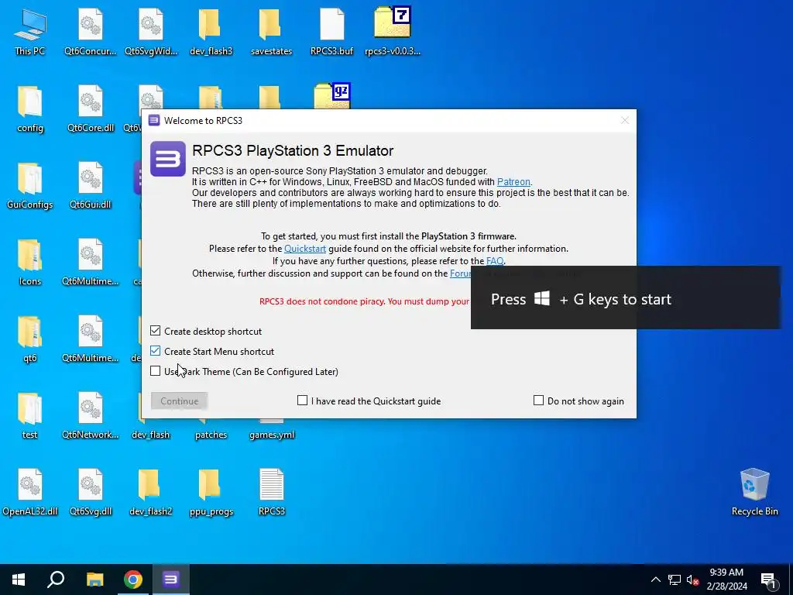This screenshot has width=793, height=595.
Task: Click the network tray icon
Action: (675, 580)
